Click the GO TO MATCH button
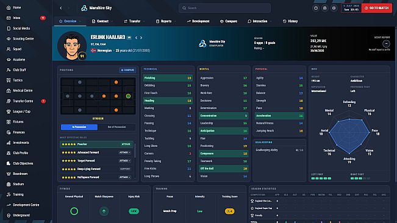The width and height of the screenshot is (397, 223). (376, 8)
